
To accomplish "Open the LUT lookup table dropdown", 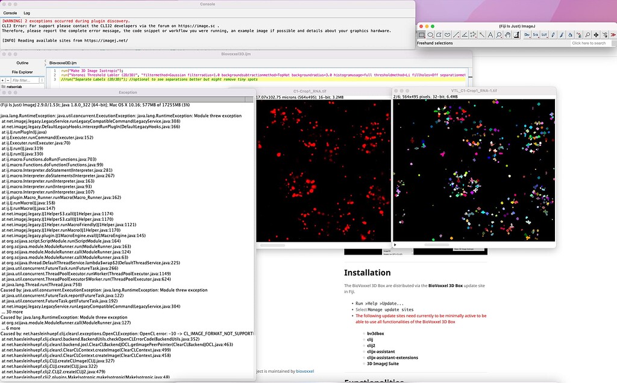I will [x=545, y=36].
